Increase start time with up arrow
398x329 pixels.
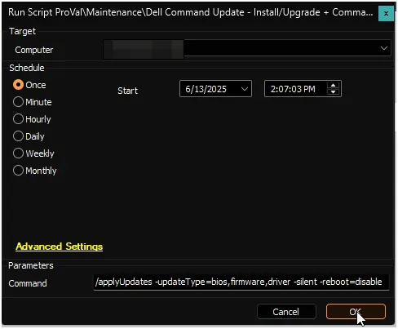(333, 85)
